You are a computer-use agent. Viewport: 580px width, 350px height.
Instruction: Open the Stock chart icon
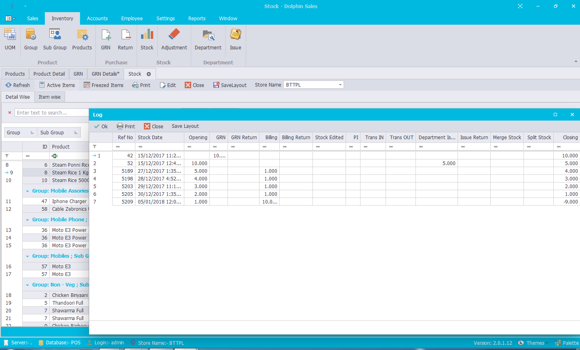147,40
